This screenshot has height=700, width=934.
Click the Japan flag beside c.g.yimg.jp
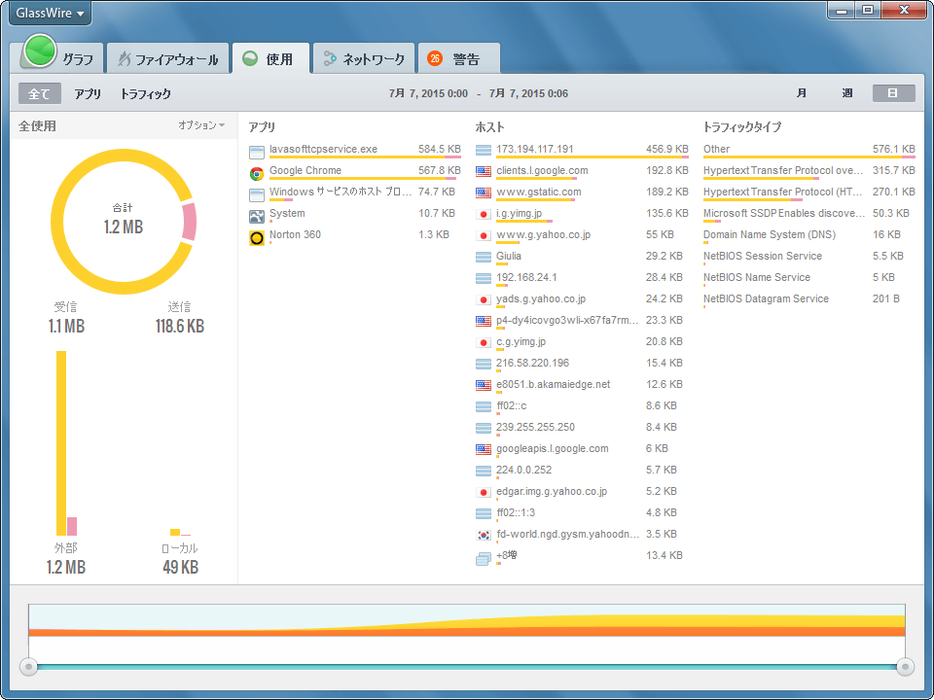tap(484, 343)
